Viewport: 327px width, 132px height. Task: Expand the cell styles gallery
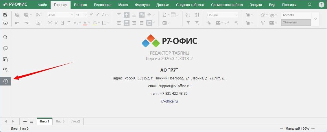315,19
